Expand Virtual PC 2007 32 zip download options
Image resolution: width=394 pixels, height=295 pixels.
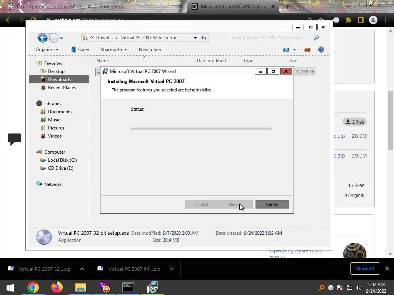click(82, 269)
